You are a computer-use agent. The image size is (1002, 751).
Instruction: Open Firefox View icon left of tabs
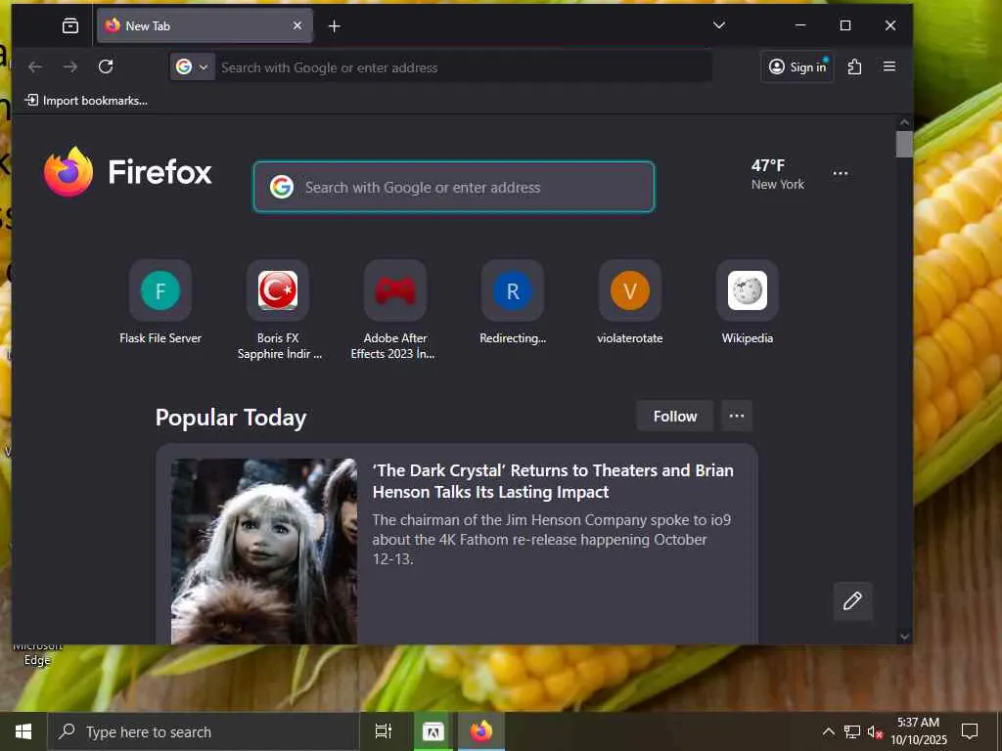70,25
